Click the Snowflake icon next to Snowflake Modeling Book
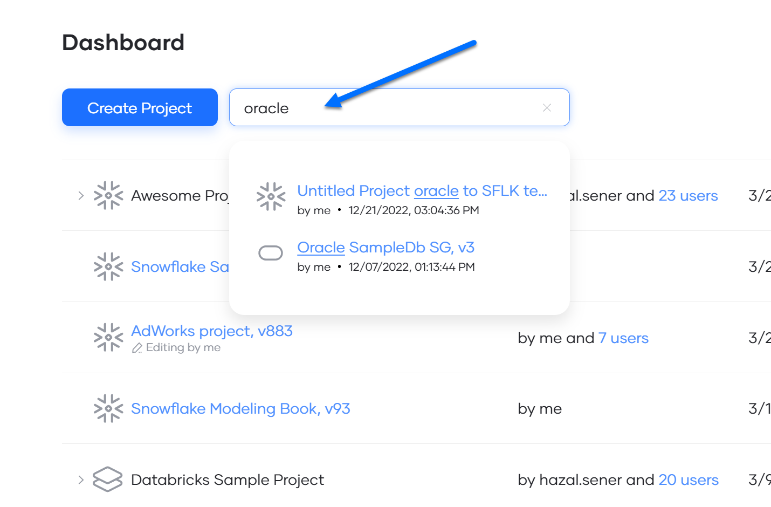771x507 pixels. tap(108, 409)
